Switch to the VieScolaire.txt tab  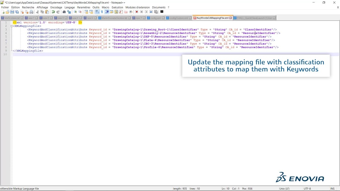click(x=12, y=18)
